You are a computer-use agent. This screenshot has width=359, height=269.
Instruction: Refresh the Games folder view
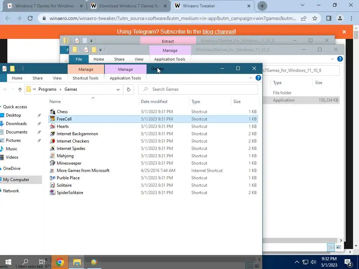(x=128, y=89)
